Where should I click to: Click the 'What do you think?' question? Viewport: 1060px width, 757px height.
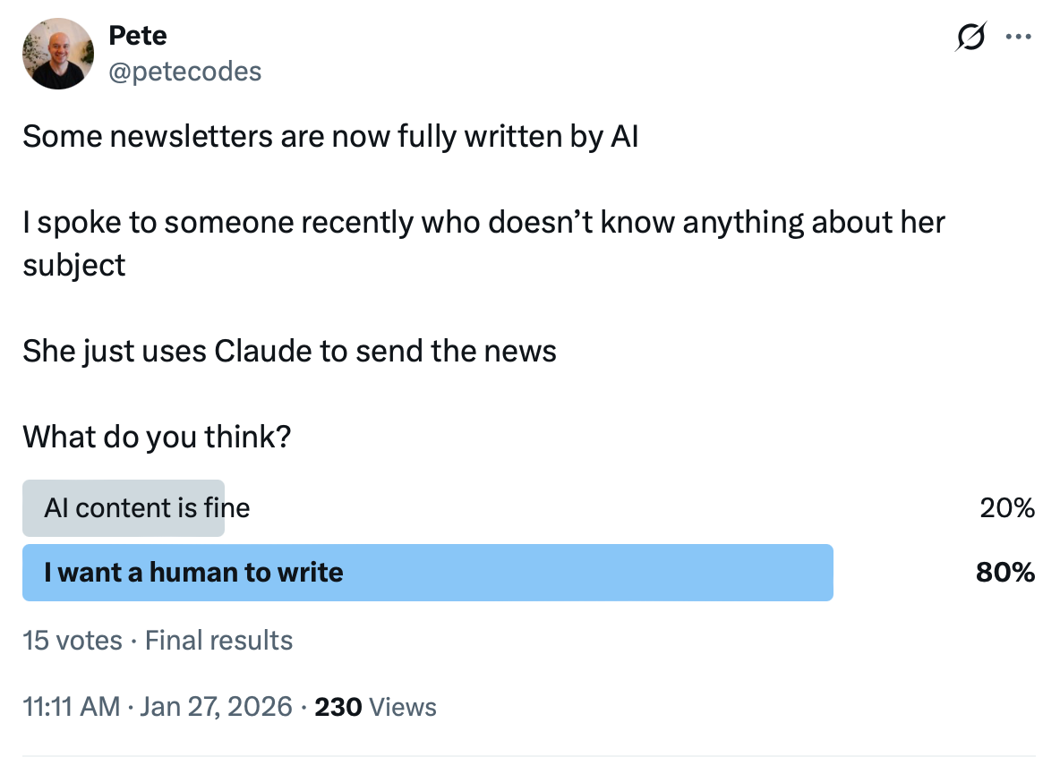(157, 436)
